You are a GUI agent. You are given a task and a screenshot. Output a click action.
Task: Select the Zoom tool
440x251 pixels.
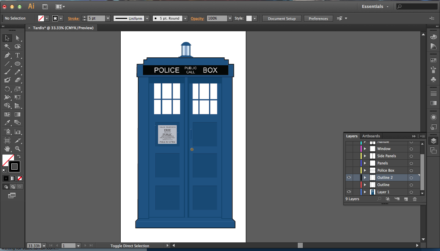18,149
